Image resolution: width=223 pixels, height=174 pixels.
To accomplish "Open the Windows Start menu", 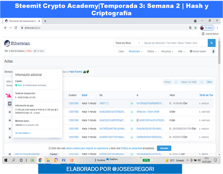I will 6,160.
